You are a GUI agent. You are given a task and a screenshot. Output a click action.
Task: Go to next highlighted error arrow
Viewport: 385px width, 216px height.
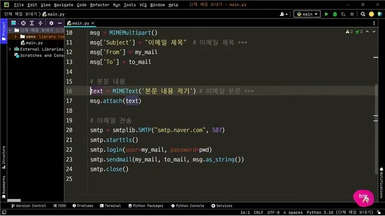click(374, 32)
